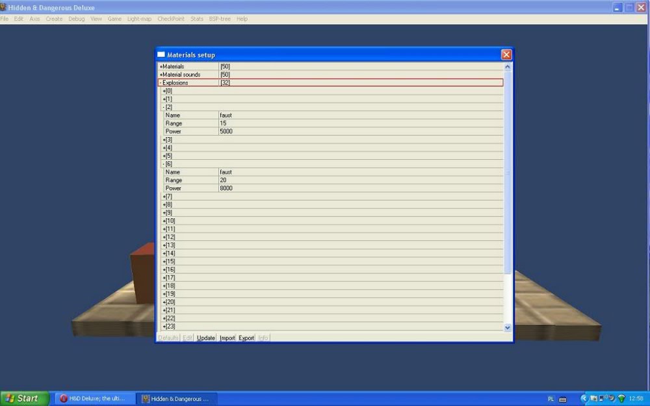The height and width of the screenshot is (406, 650).
Task: Open the View menu
Action: (96, 19)
